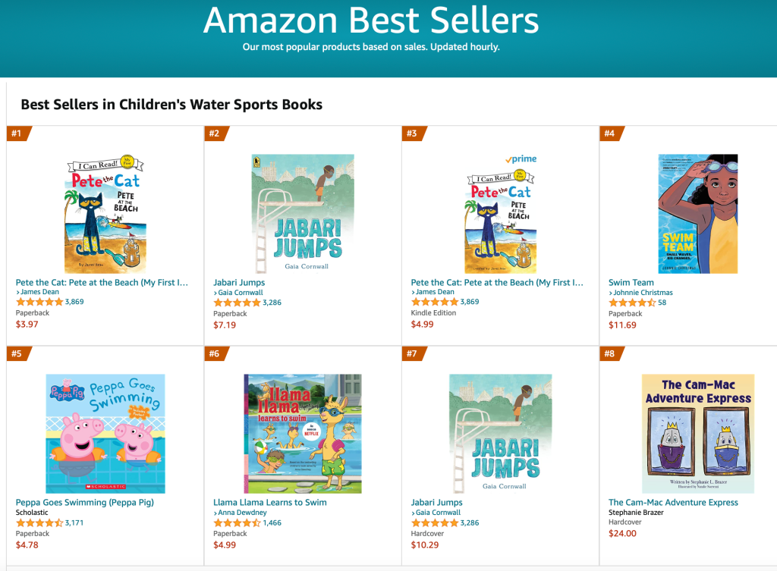Viewport: 777px width, 571px height.
Task: Open The Cam-Mac Adventure Express cover
Action: [697, 433]
